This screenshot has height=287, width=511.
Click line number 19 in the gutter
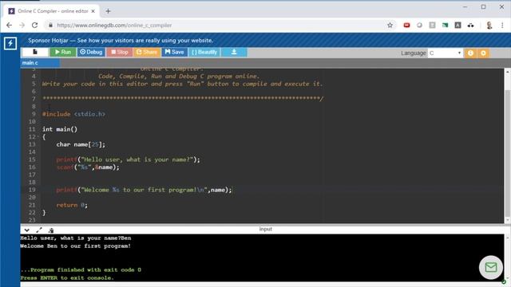(32, 190)
